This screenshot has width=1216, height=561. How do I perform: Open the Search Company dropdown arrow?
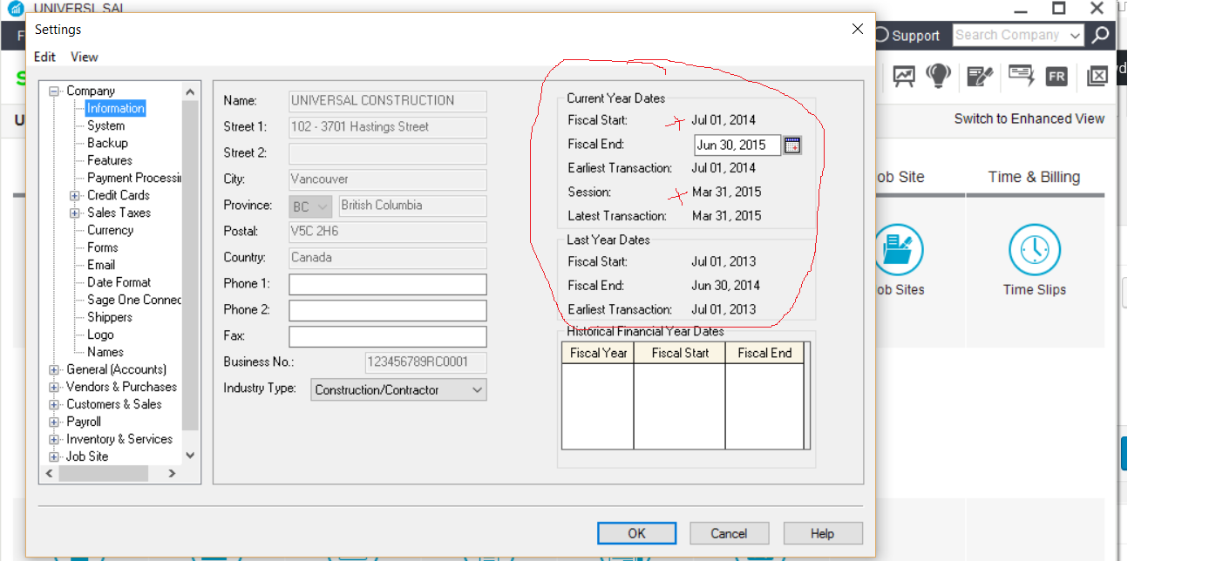click(x=1075, y=36)
